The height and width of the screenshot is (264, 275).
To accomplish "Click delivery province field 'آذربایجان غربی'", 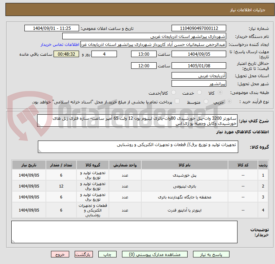I will pos(199,75).
